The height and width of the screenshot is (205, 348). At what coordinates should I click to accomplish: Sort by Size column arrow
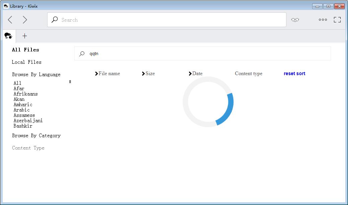(x=143, y=73)
